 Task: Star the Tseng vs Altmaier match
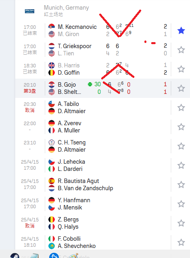181,146
